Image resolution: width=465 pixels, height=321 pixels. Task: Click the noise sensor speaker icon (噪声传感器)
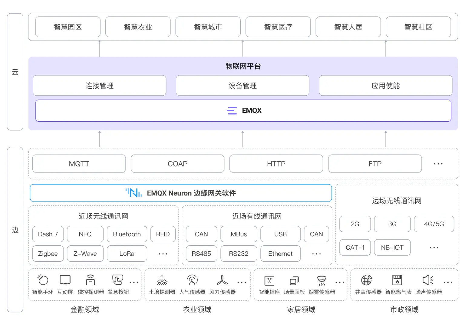428,280
